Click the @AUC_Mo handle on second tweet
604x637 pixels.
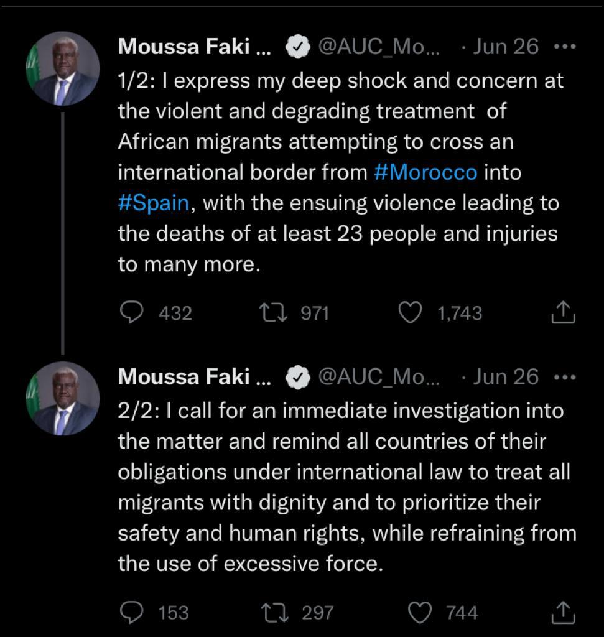point(378,377)
